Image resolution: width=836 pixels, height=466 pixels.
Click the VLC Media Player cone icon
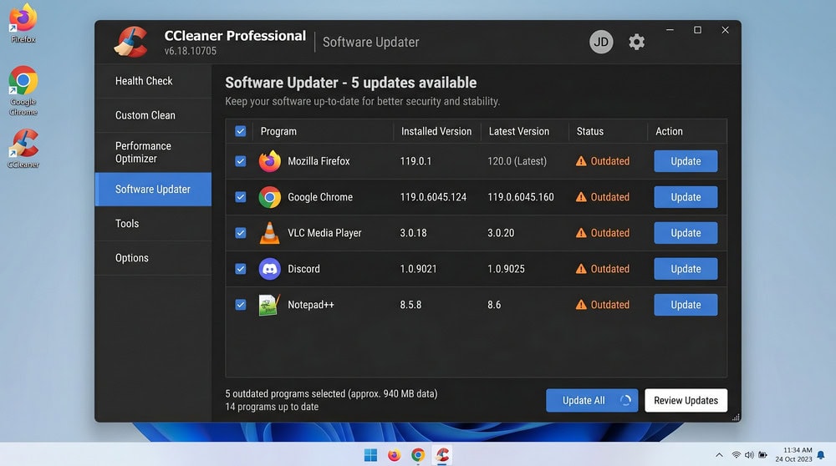tap(270, 233)
